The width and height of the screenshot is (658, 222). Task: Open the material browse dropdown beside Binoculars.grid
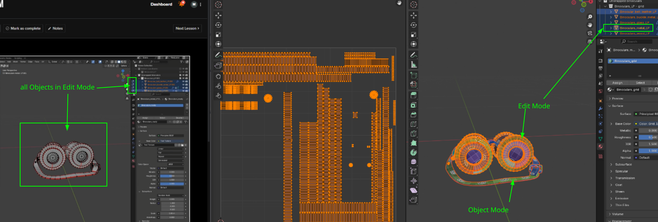pos(611,89)
